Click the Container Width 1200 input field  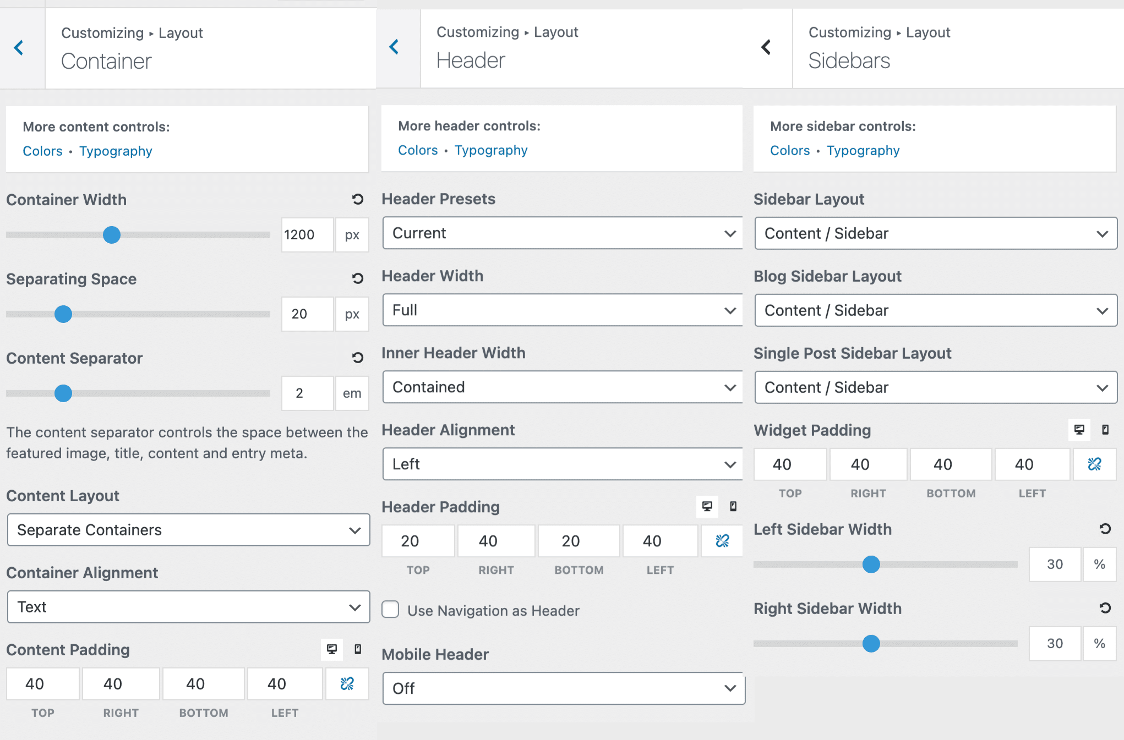click(307, 235)
